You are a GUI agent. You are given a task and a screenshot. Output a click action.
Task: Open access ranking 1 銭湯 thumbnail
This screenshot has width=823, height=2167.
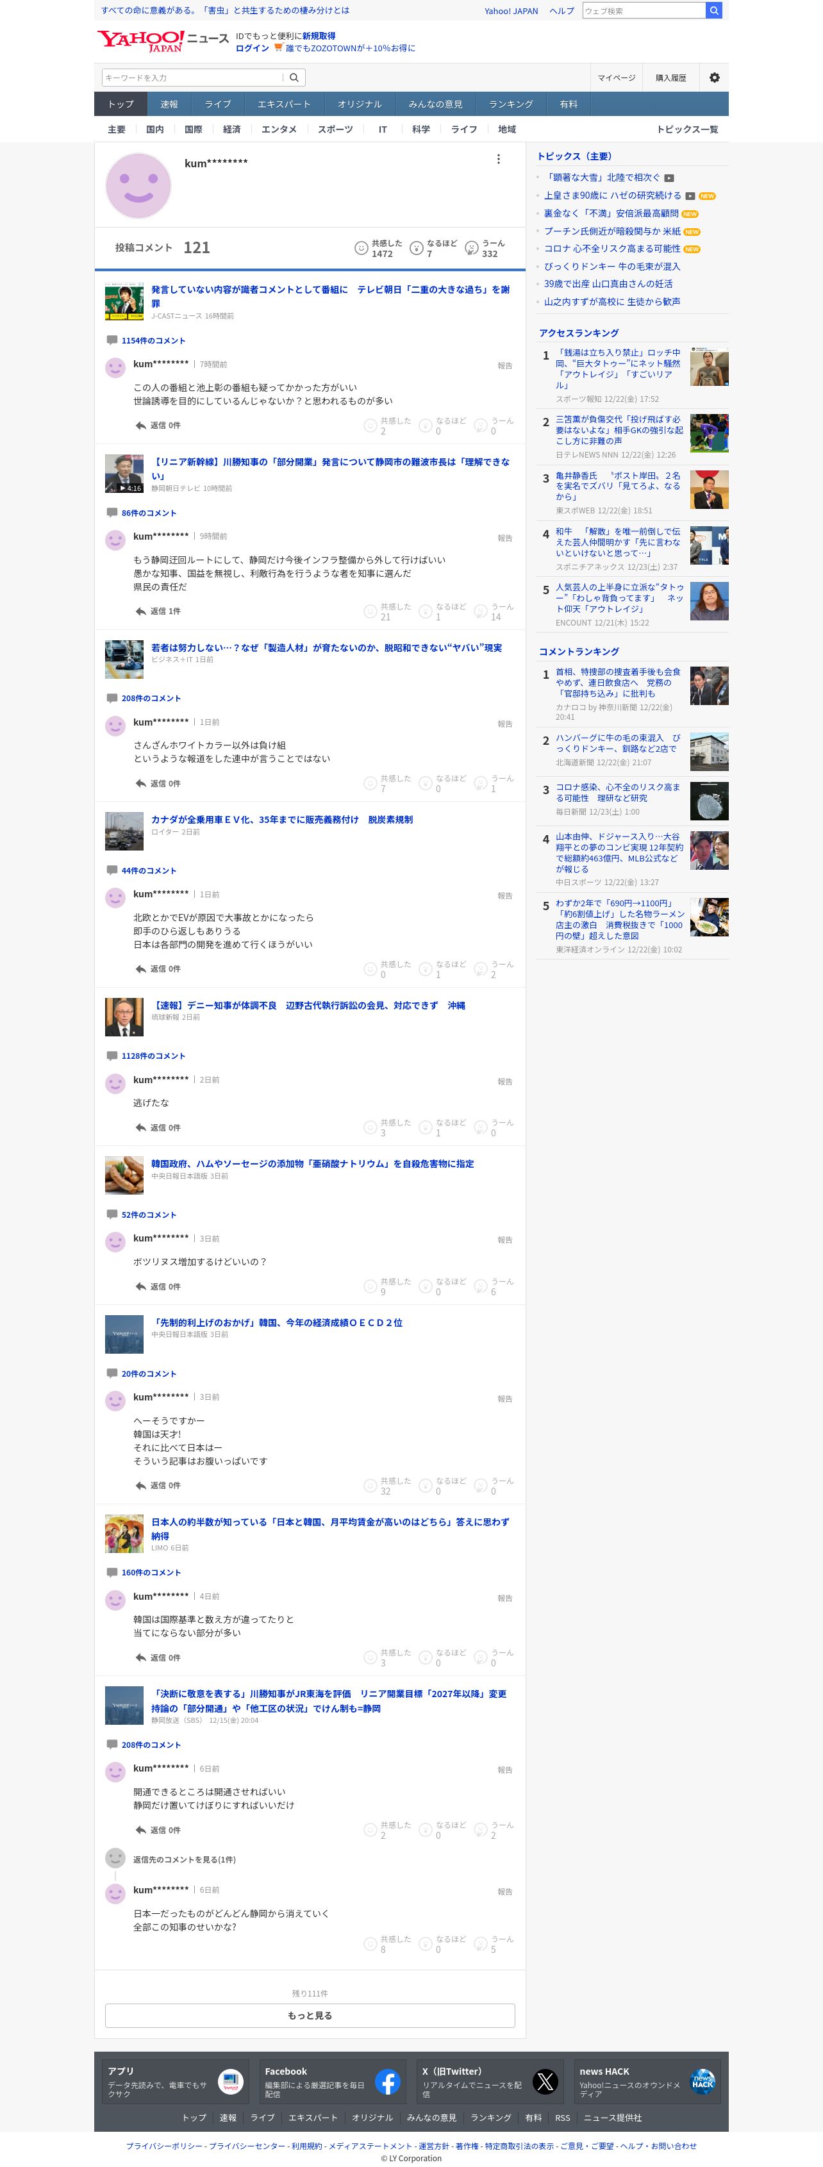click(708, 367)
